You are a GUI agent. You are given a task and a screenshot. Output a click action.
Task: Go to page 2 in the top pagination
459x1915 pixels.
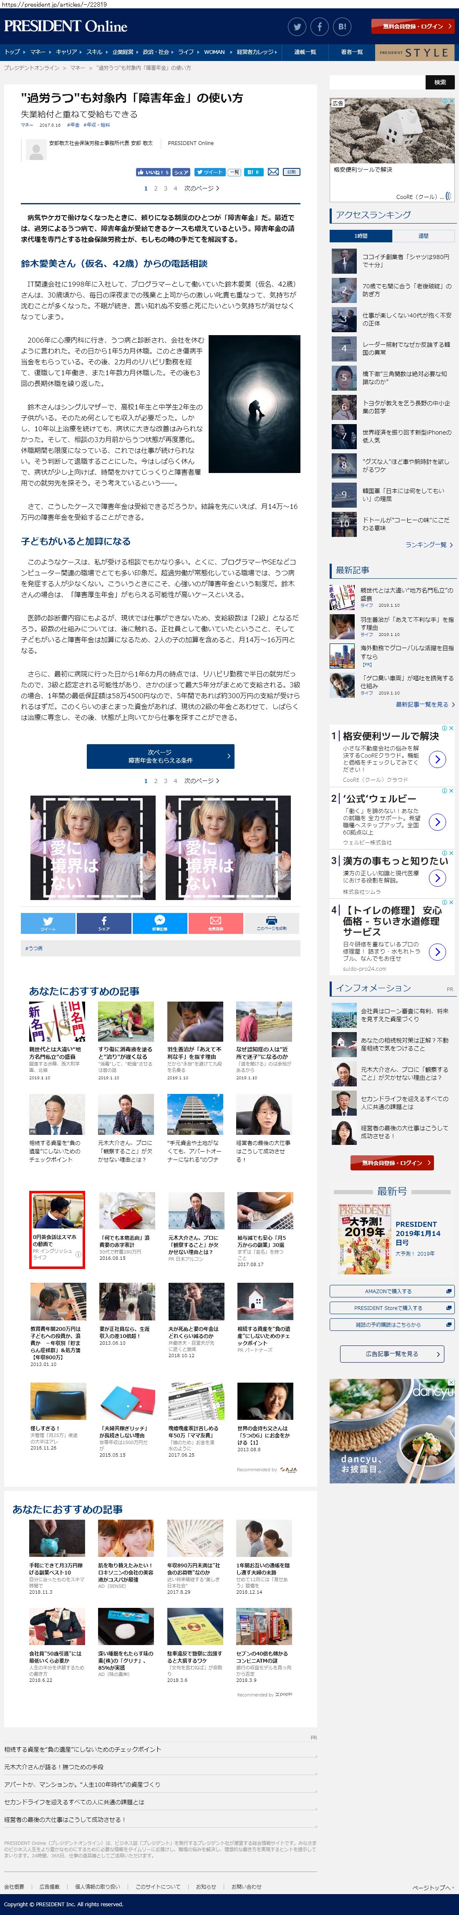coord(156,189)
